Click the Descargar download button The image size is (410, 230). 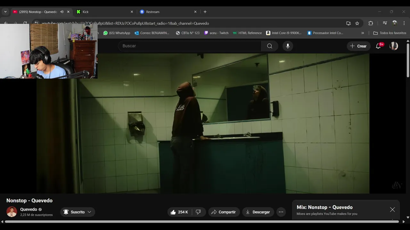(x=258, y=212)
